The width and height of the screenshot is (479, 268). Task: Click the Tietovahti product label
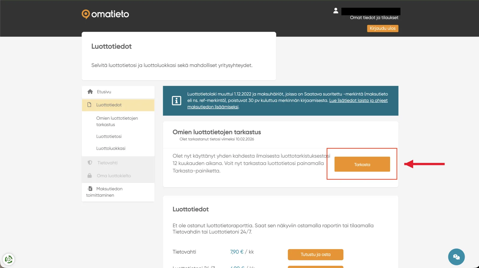184,252
